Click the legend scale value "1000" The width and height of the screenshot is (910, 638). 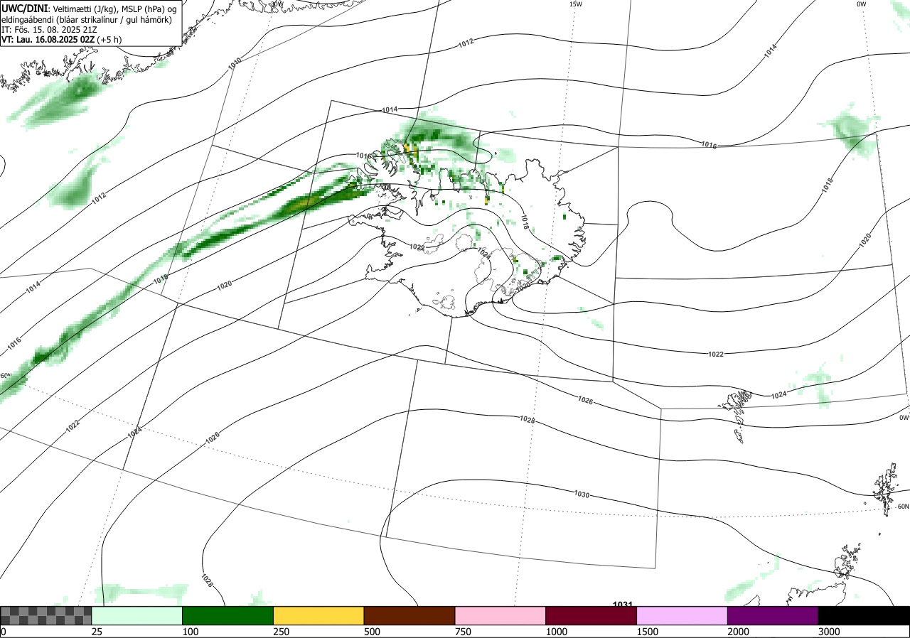click(x=556, y=632)
